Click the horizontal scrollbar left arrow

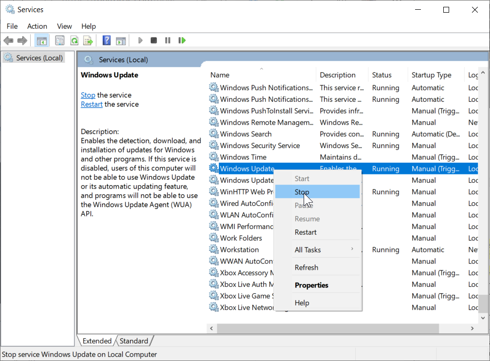click(x=212, y=328)
